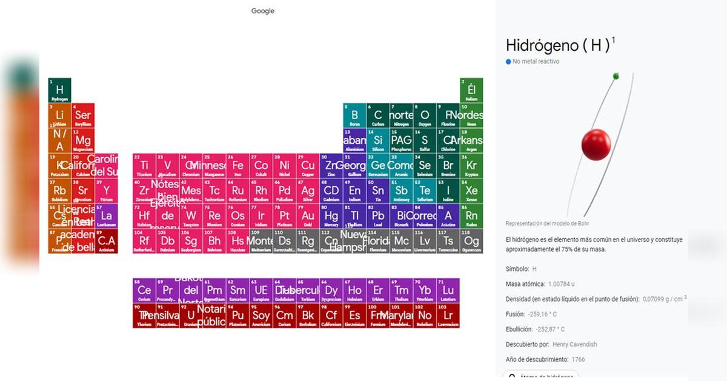Select the Magnesium (Mg) tile

click(x=83, y=140)
